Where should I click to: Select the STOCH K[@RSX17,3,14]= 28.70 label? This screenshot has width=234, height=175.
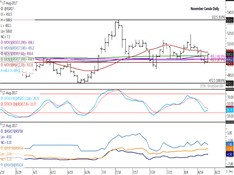coord(22,98)
